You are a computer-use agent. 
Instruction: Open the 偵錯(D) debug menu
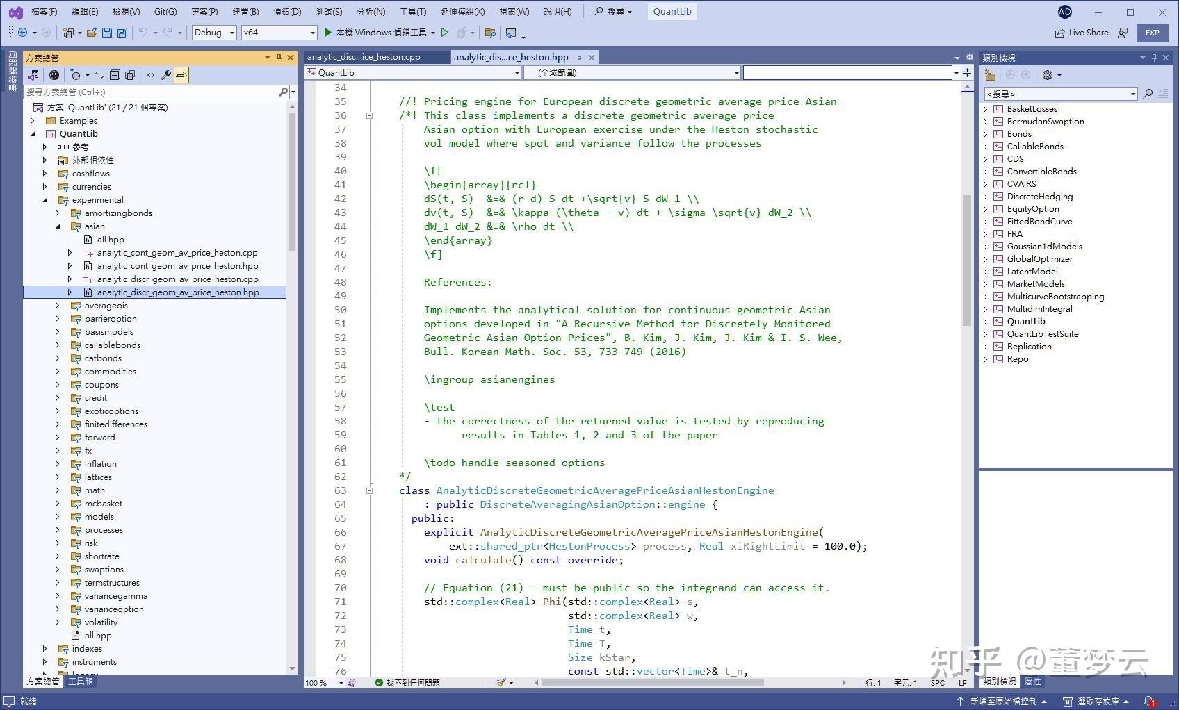tap(287, 12)
